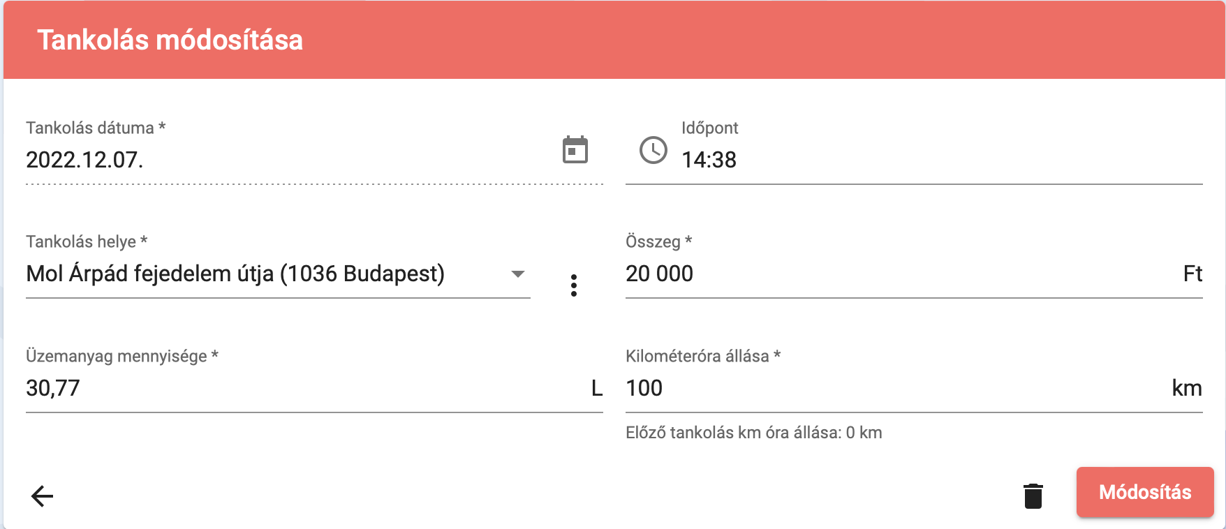
Task: Click the Tankolás módosítása header title
Action: [x=170, y=40]
